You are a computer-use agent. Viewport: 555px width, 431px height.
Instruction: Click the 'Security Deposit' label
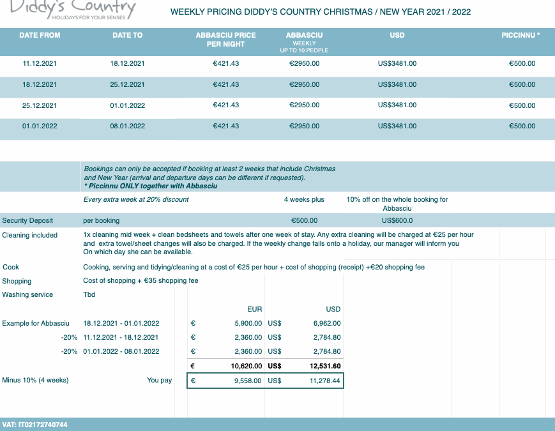[x=27, y=220]
